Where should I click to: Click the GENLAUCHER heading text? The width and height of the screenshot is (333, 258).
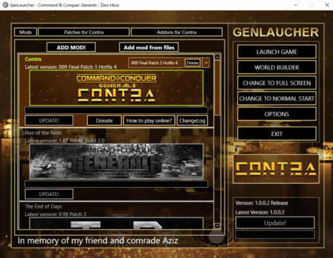pos(276,32)
